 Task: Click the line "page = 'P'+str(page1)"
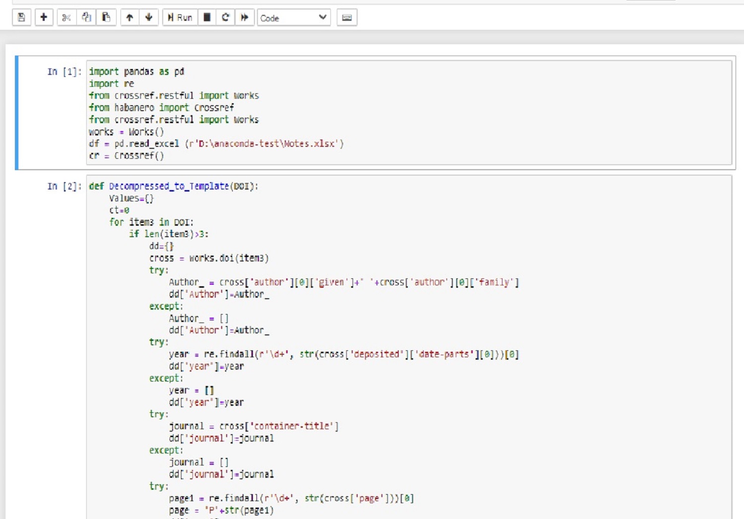pos(221,510)
